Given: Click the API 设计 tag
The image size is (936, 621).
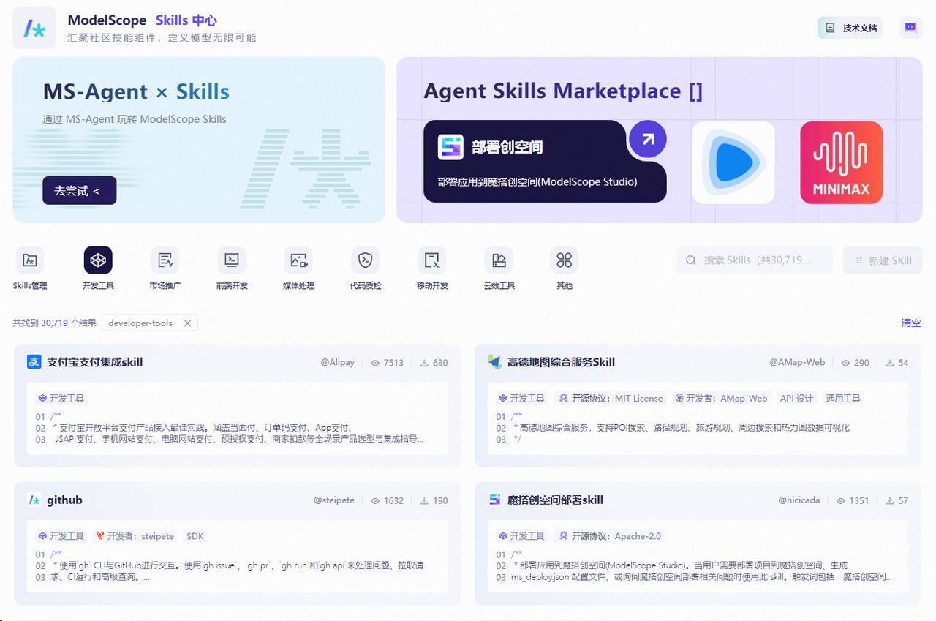Looking at the screenshot, I should pyautogui.click(x=797, y=399).
